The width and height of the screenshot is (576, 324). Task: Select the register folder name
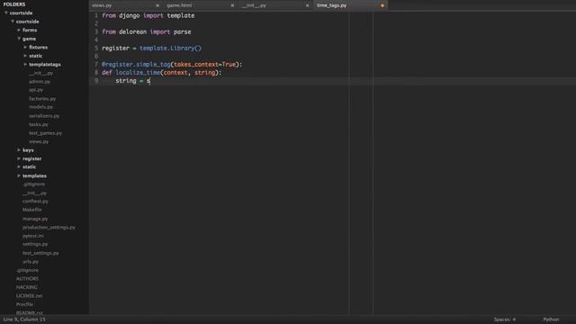click(32, 158)
